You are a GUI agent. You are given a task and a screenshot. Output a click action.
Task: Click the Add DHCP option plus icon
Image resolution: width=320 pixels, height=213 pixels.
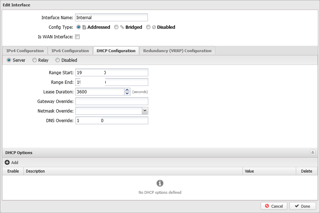(7, 163)
